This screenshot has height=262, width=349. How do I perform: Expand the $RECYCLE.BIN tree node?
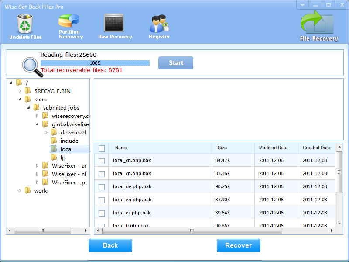coord(20,91)
